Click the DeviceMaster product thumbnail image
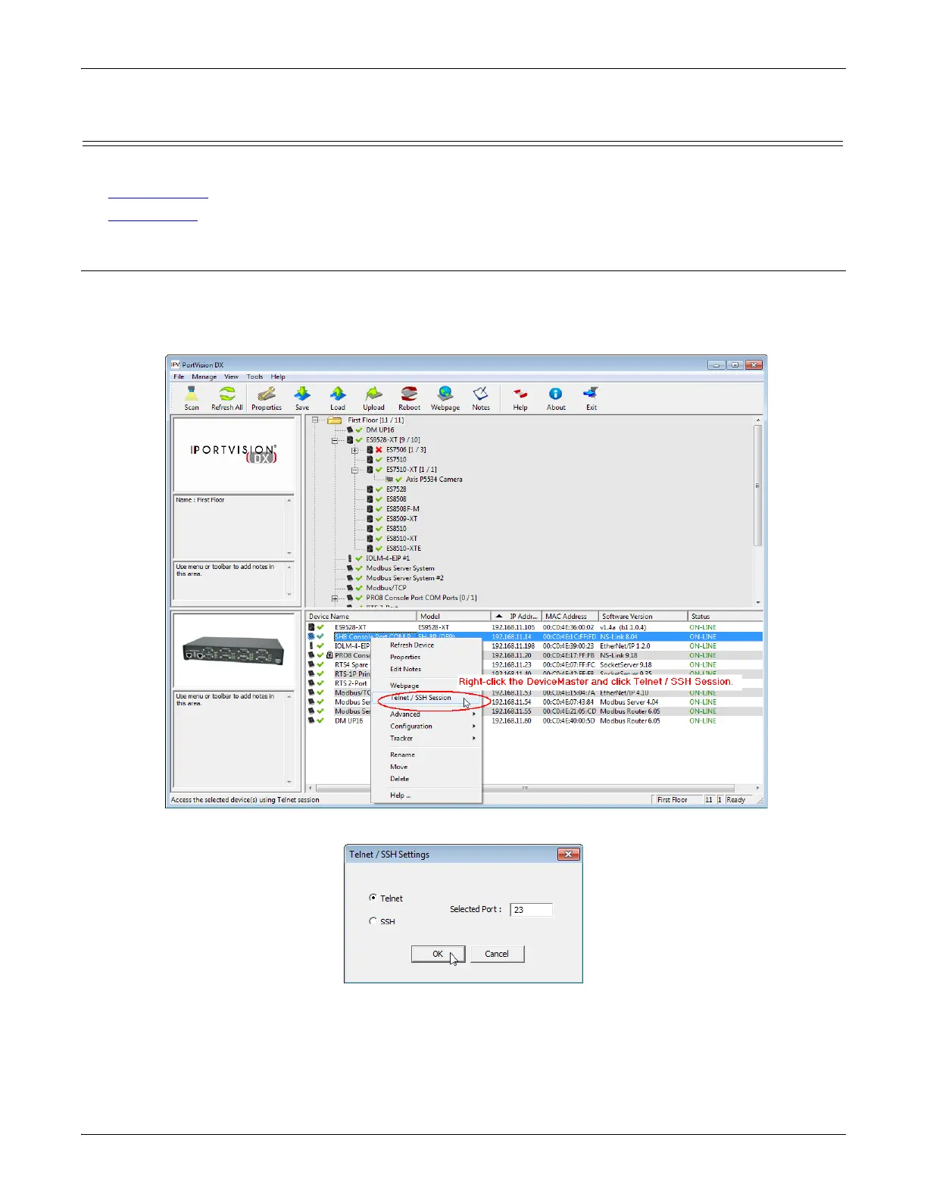The width and height of the screenshot is (927, 1200). point(233,651)
